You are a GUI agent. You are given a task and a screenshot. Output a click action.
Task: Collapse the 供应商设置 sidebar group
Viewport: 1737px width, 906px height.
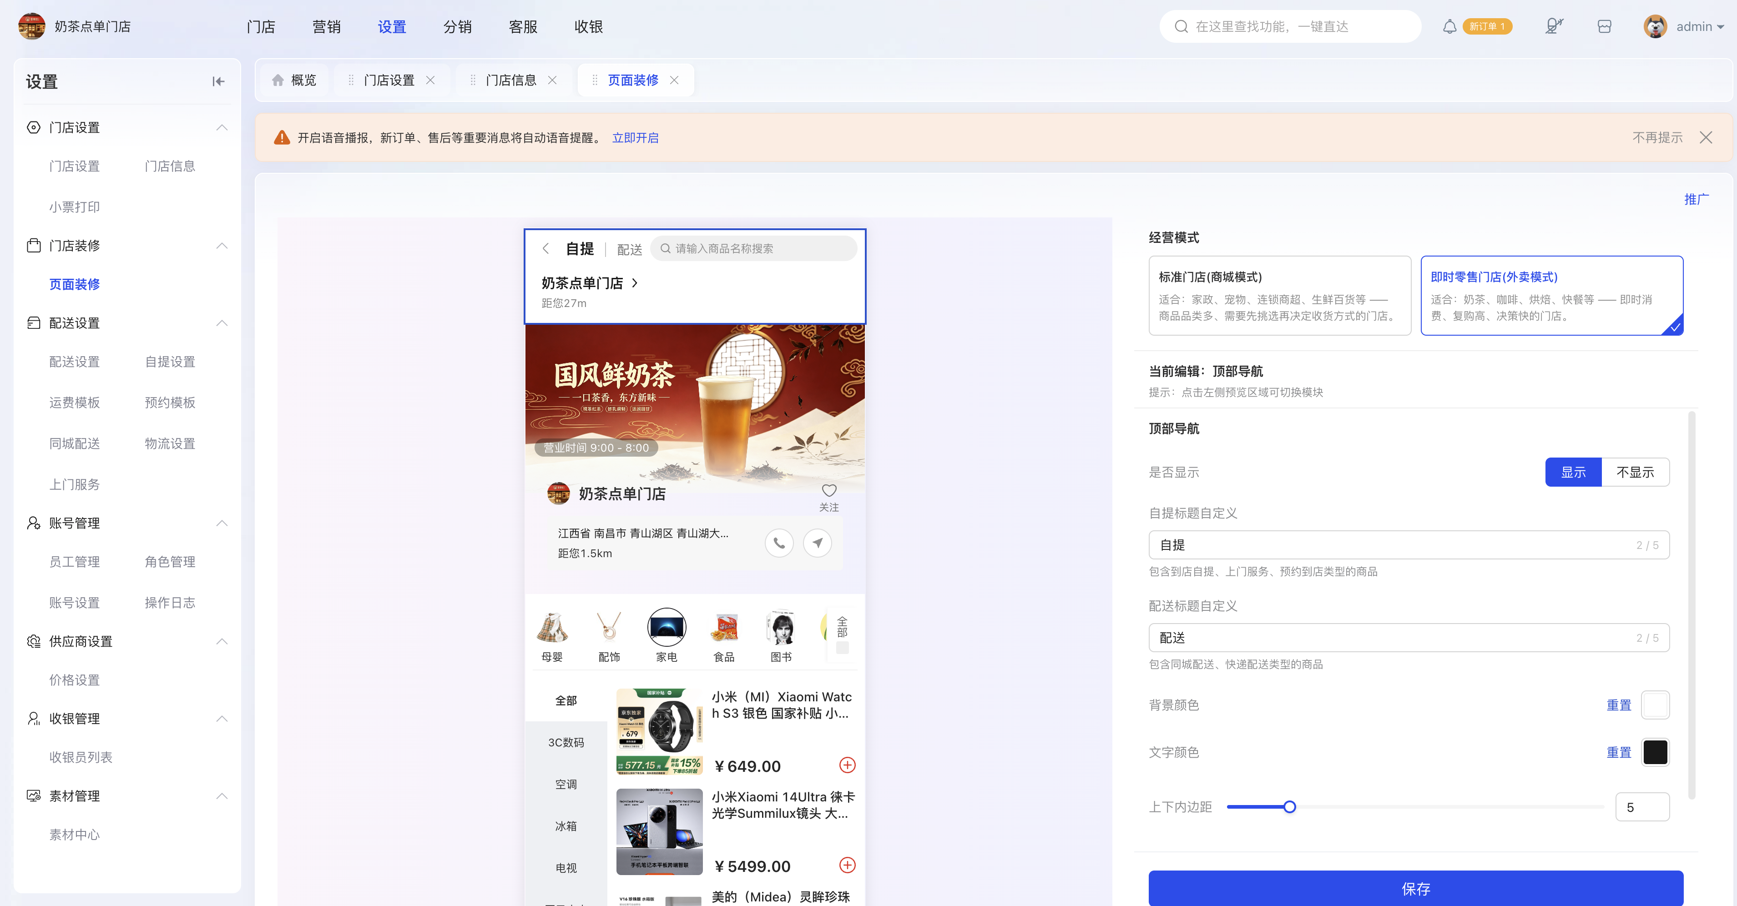[222, 641]
